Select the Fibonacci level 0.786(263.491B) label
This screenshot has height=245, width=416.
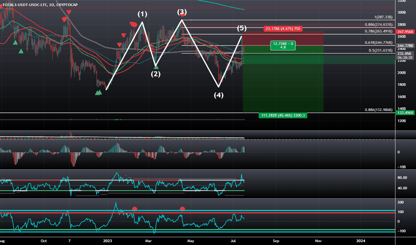pos(379,31)
